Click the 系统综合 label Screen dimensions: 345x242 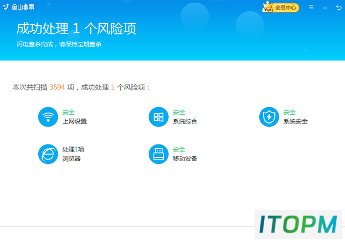coord(185,121)
